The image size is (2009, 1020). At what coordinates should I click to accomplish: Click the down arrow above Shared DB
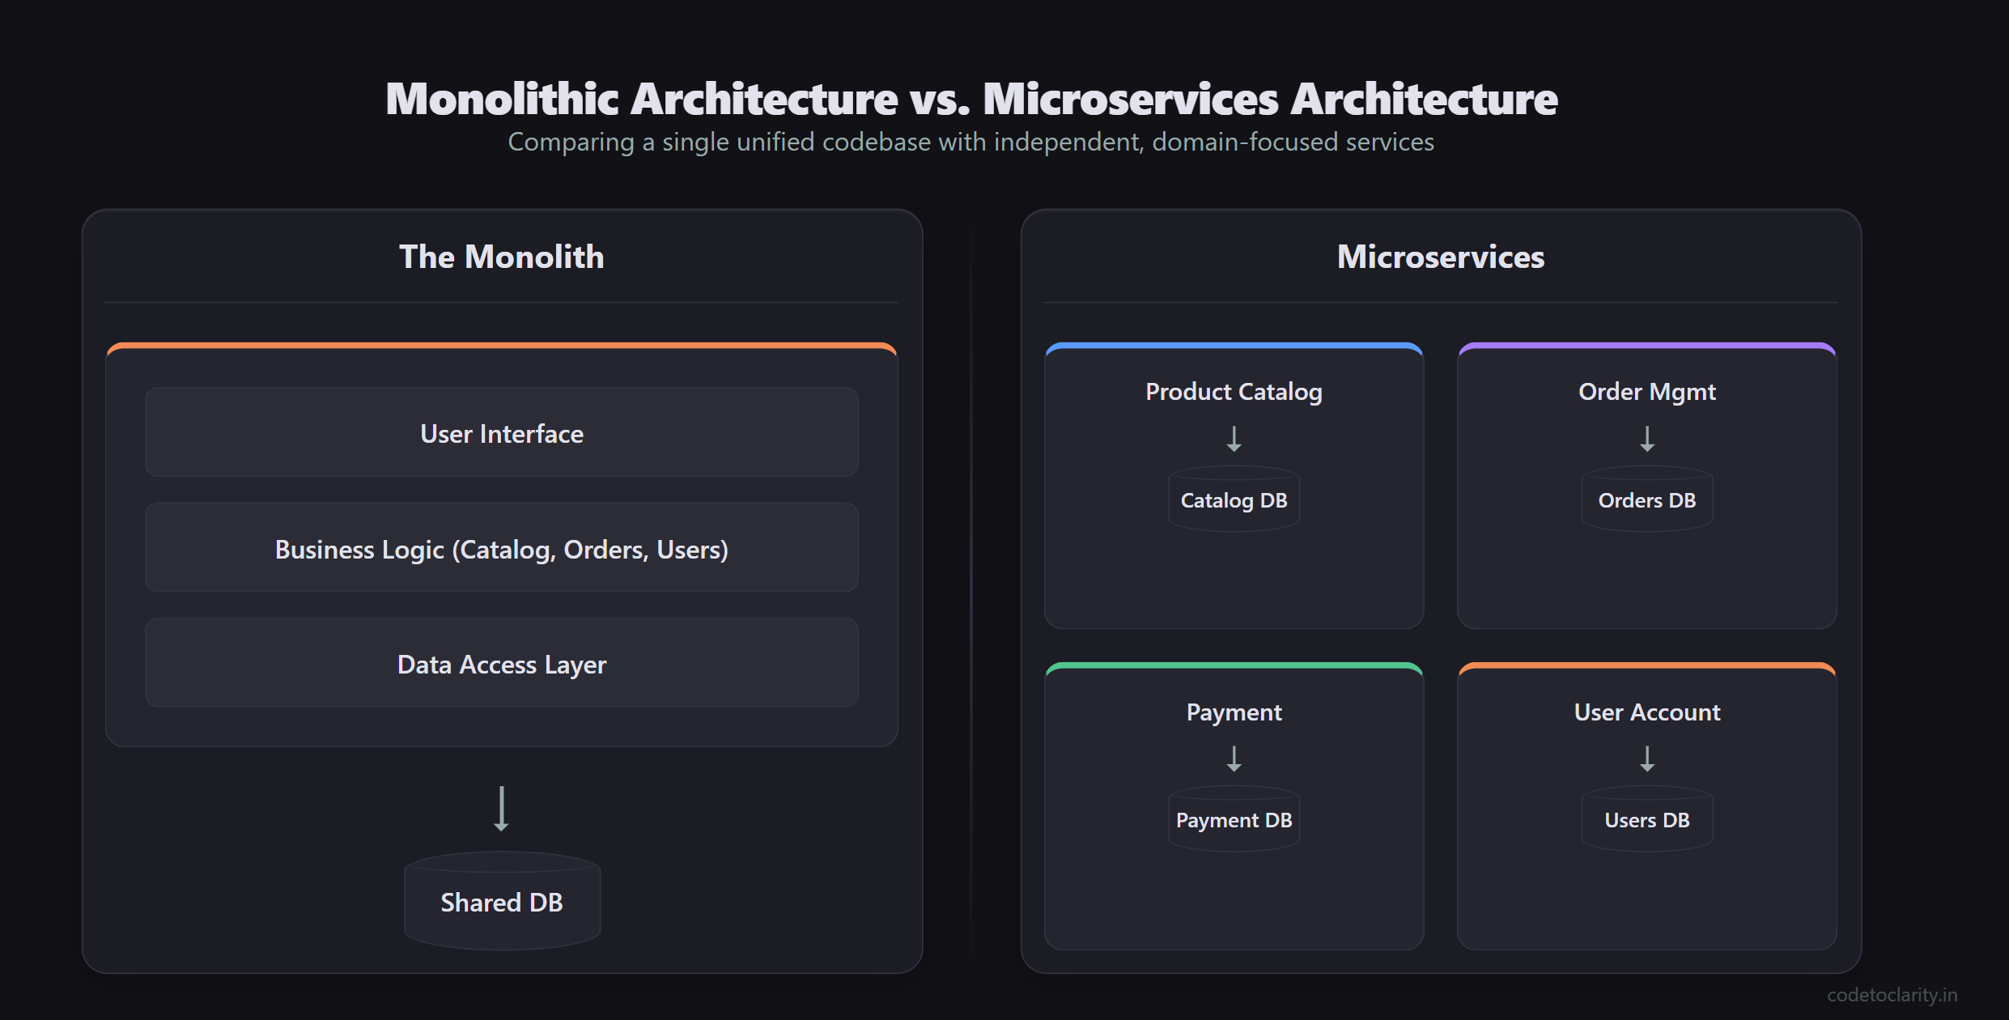click(x=502, y=809)
